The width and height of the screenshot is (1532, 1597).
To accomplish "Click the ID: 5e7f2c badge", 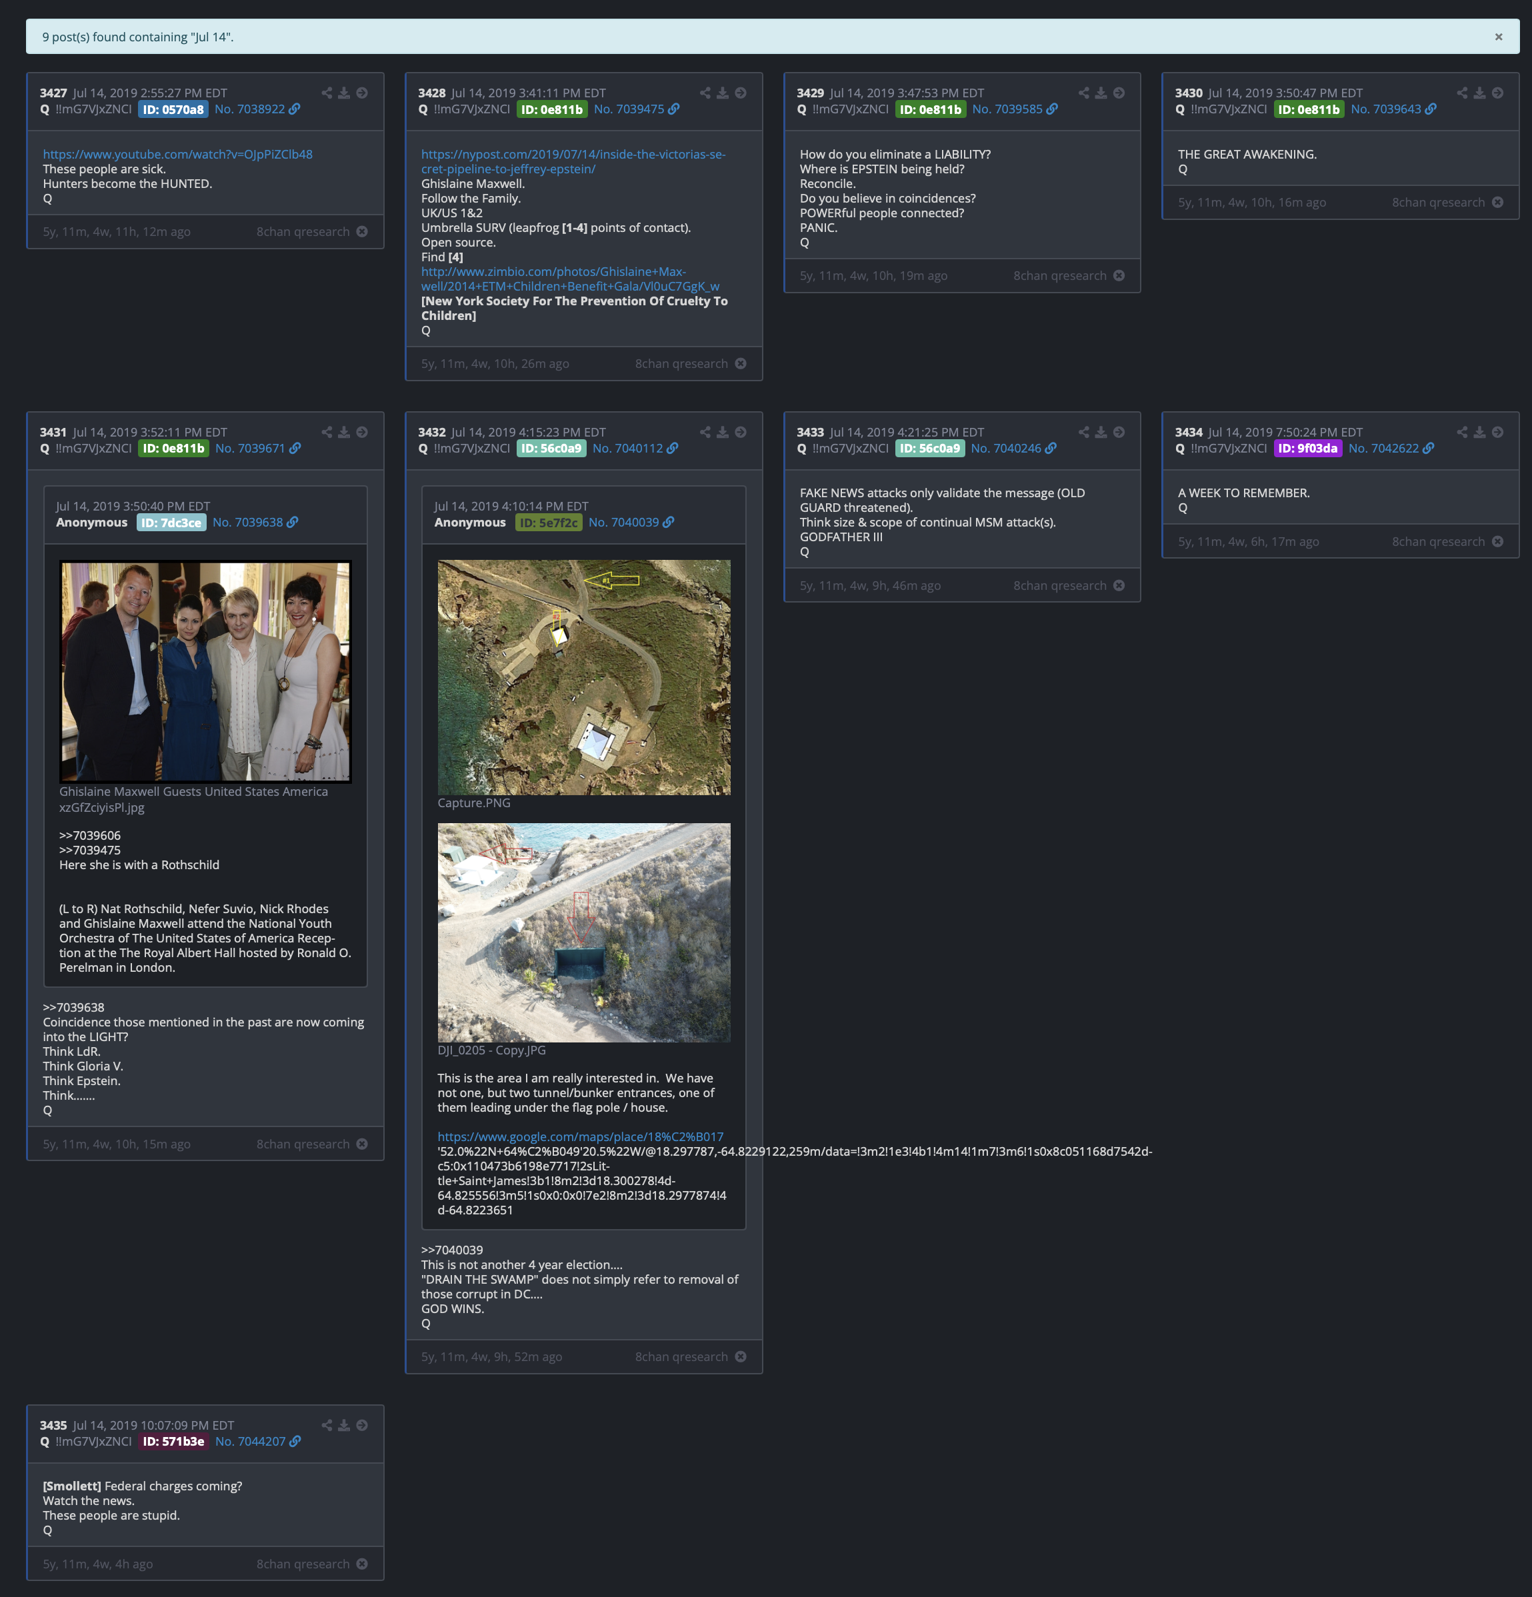I will click(549, 523).
